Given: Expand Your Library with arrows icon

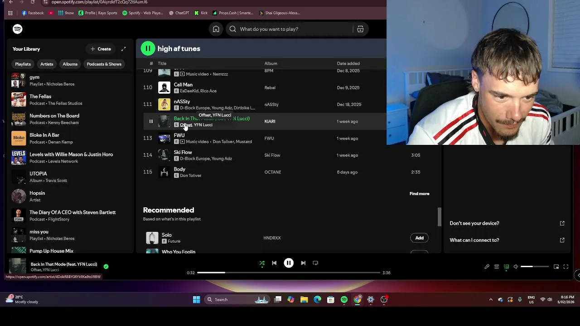Looking at the screenshot, I should [x=123, y=49].
